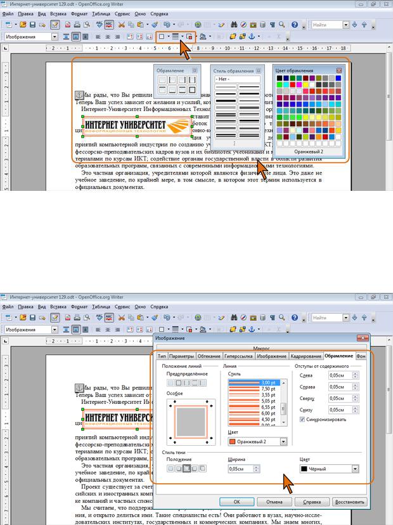Click Снизу spin buttons
Screen dimensions: 393x525
click(x=356, y=410)
